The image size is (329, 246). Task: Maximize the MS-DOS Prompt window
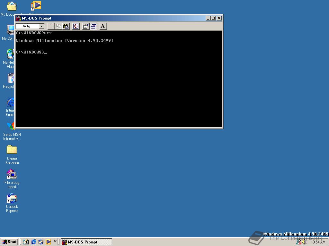pyautogui.click(x=213, y=18)
